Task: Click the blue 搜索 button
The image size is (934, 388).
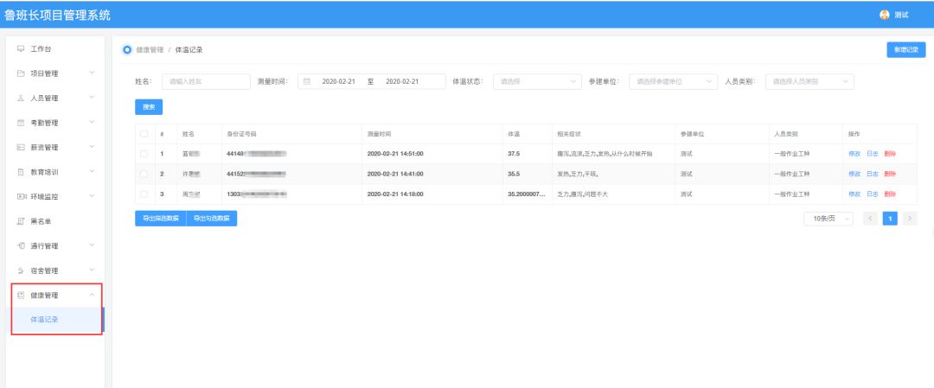Action: tap(148, 107)
